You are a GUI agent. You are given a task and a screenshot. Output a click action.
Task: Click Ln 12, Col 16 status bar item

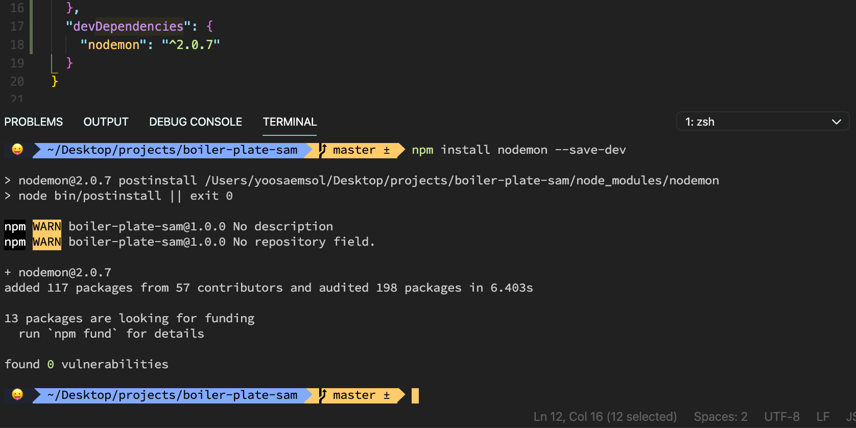[x=605, y=417]
